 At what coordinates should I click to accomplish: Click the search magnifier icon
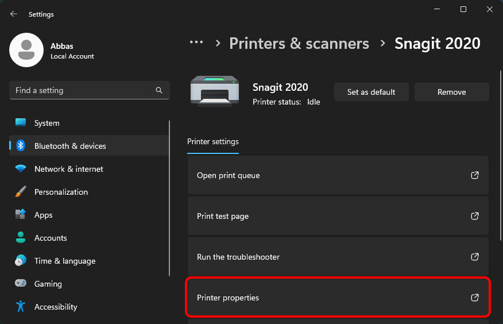tap(159, 90)
